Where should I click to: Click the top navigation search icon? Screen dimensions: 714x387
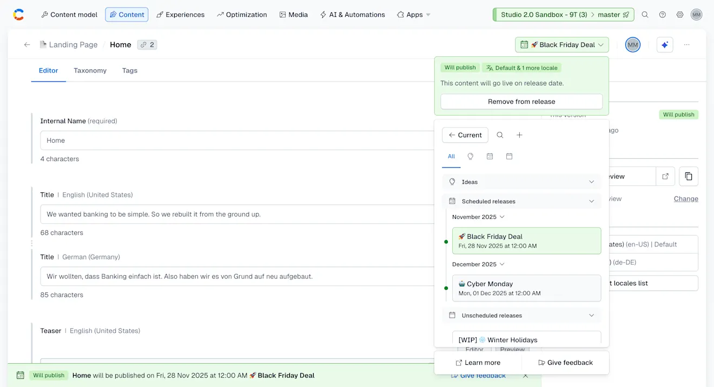pos(645,15)
